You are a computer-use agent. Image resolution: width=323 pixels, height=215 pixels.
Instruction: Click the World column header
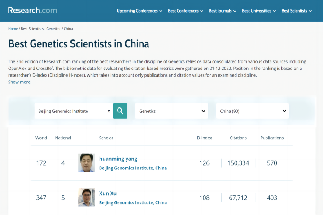click(x=41, y=138)
